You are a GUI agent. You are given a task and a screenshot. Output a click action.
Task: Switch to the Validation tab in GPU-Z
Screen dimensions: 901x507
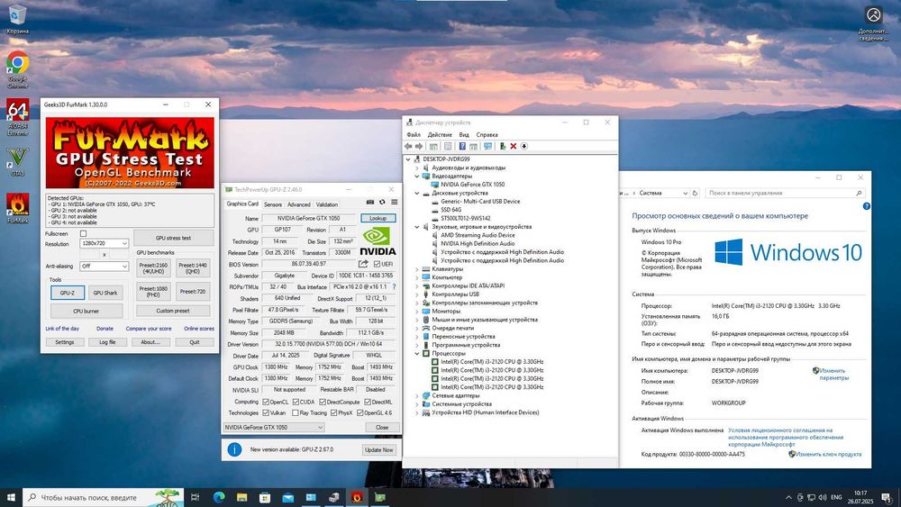pyautogui.click(x=326, y=204)
